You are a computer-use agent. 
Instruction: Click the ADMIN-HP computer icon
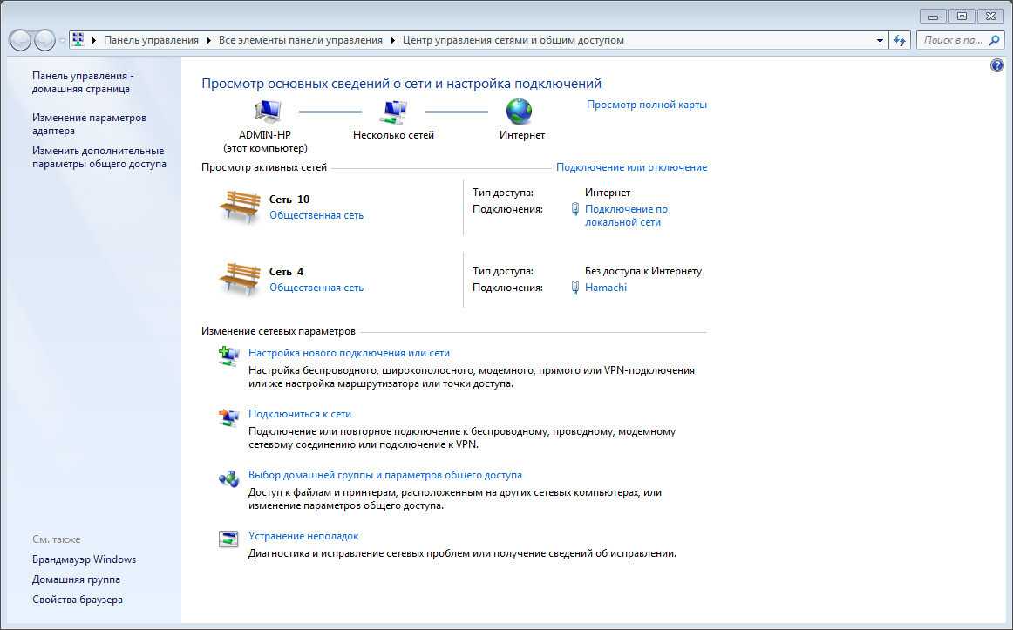coord(267,112)
